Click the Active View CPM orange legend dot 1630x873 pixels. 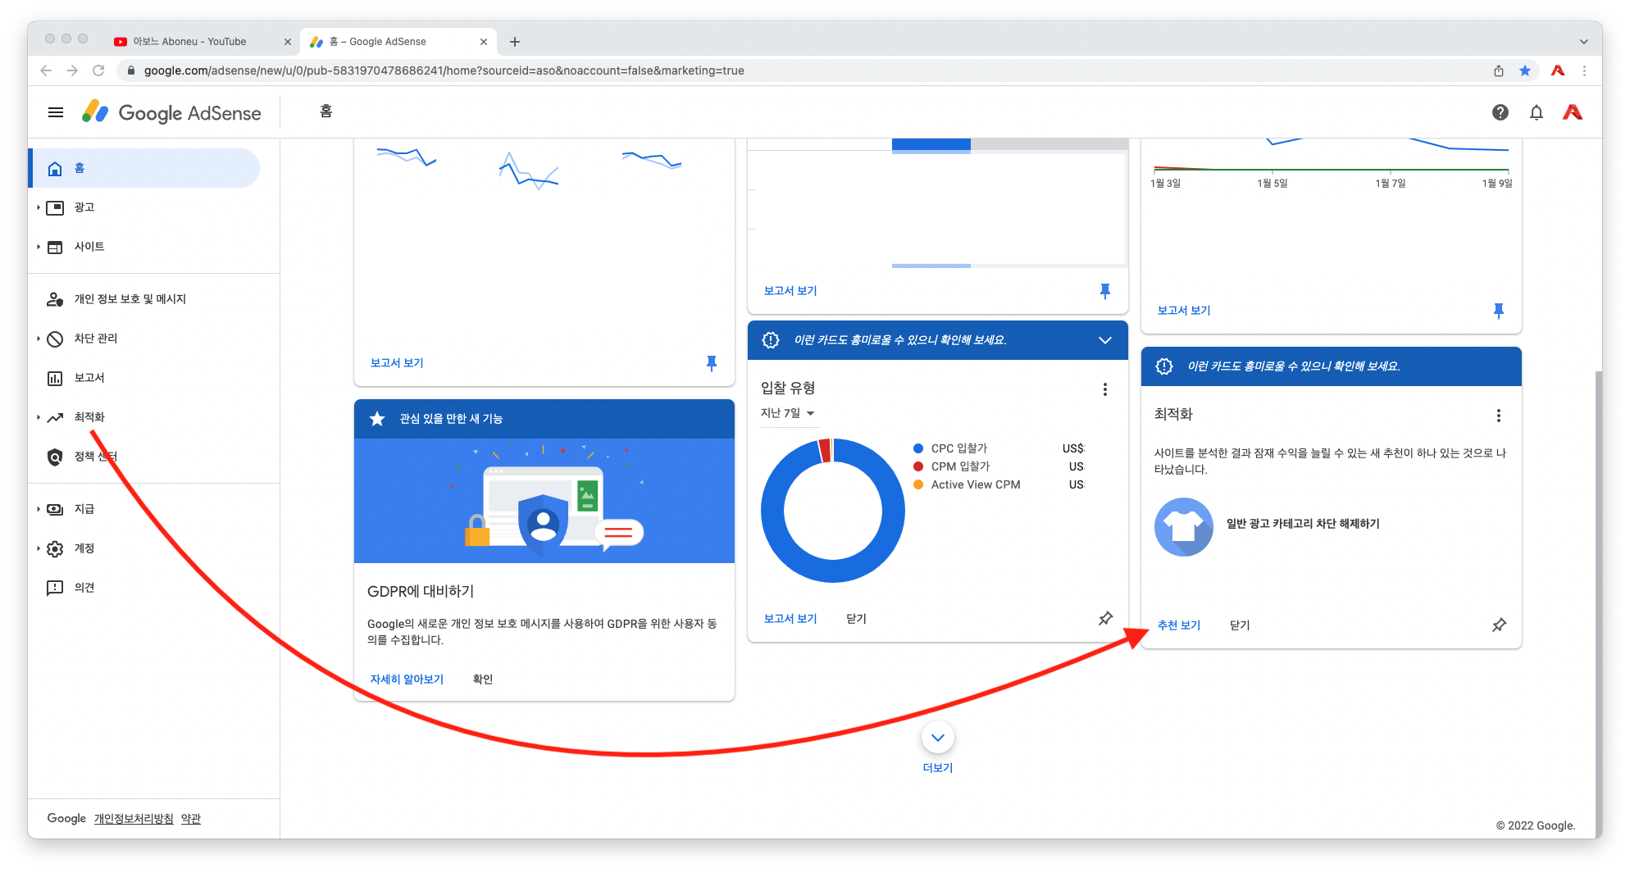[x=918, y=484]
